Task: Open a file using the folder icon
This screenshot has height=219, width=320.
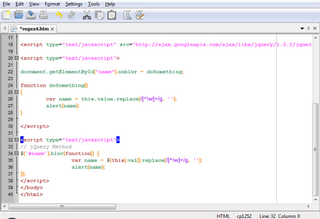Action: pyautogui.click(x=19, y=15)
